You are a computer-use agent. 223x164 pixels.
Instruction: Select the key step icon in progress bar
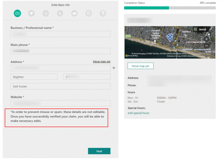click(45, 13)
